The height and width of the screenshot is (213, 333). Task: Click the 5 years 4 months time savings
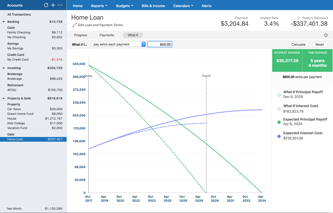point(317,63)
